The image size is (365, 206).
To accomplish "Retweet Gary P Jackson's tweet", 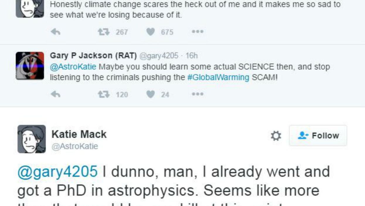I will (x=103, y=94).
